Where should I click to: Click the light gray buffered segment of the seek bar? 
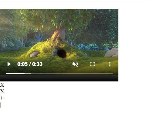[28, 74]
